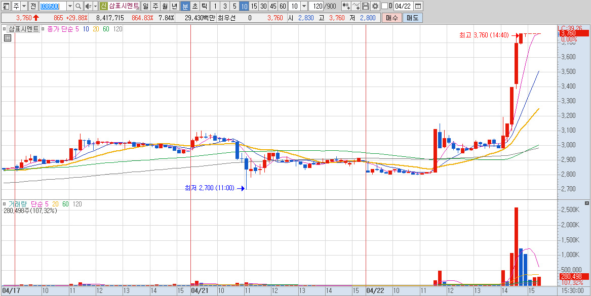
Task: Close the volume panel x icon
Action: [586, 203]
